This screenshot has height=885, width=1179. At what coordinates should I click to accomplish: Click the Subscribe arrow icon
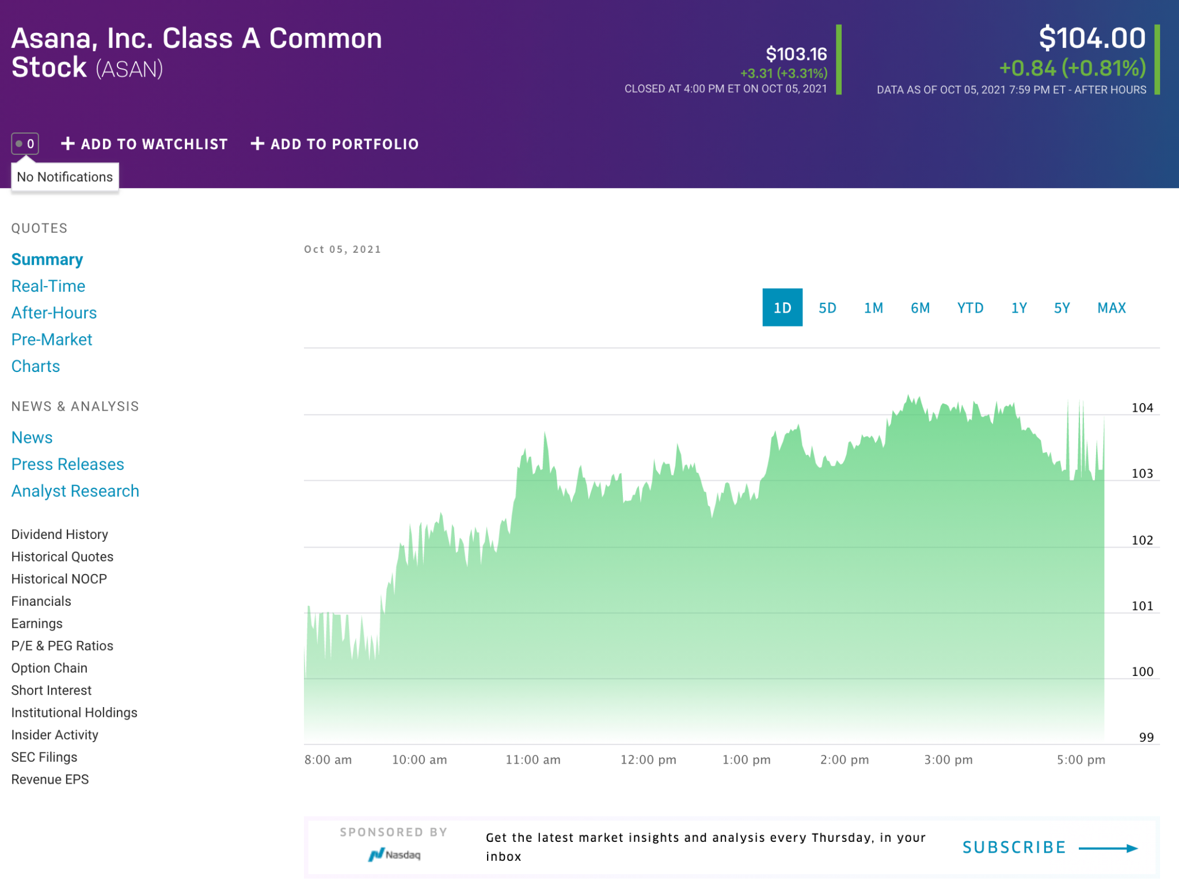[x=1108, y=848]
